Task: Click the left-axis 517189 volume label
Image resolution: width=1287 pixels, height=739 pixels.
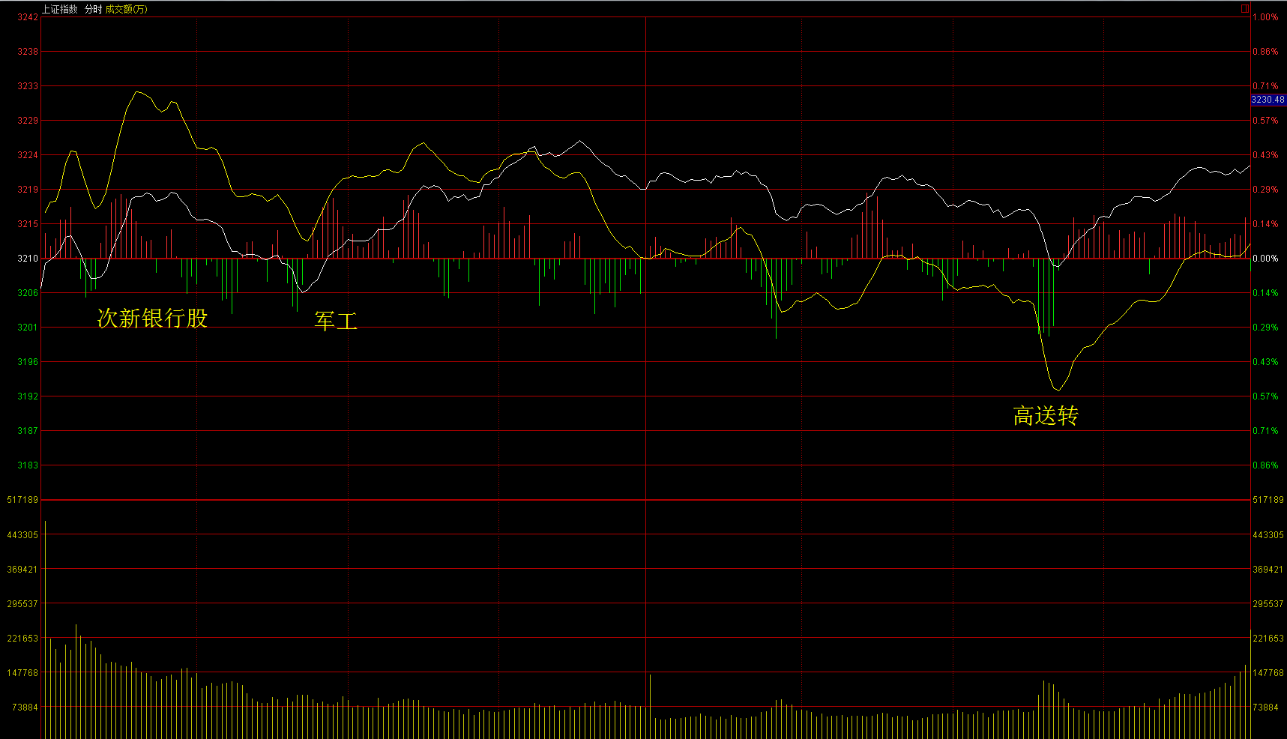Action: tap(22, 500)
